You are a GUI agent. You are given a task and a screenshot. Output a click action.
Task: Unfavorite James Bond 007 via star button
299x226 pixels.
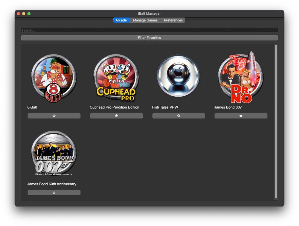[x=241, y=116]
